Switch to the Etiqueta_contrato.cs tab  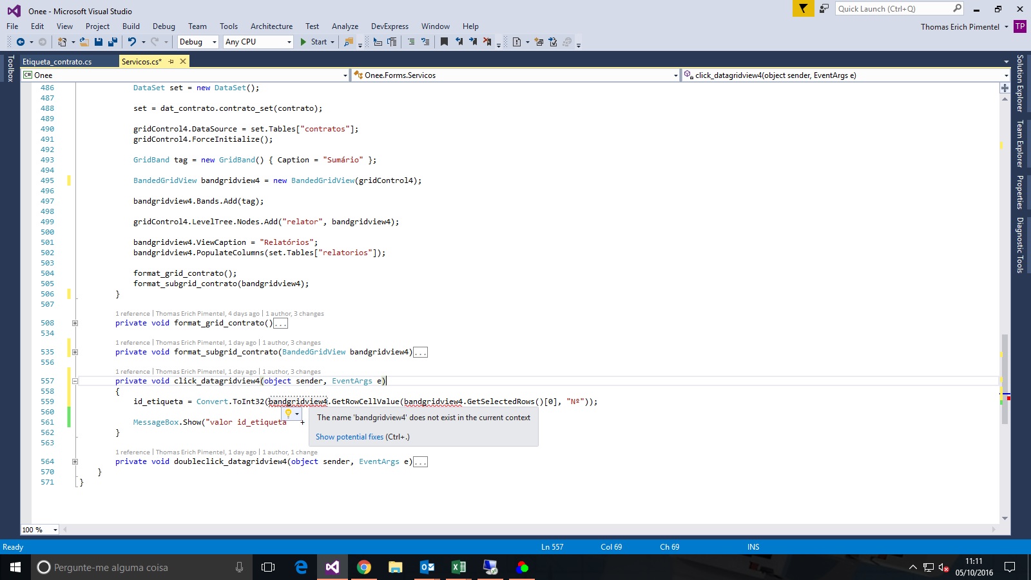point(57,62)
